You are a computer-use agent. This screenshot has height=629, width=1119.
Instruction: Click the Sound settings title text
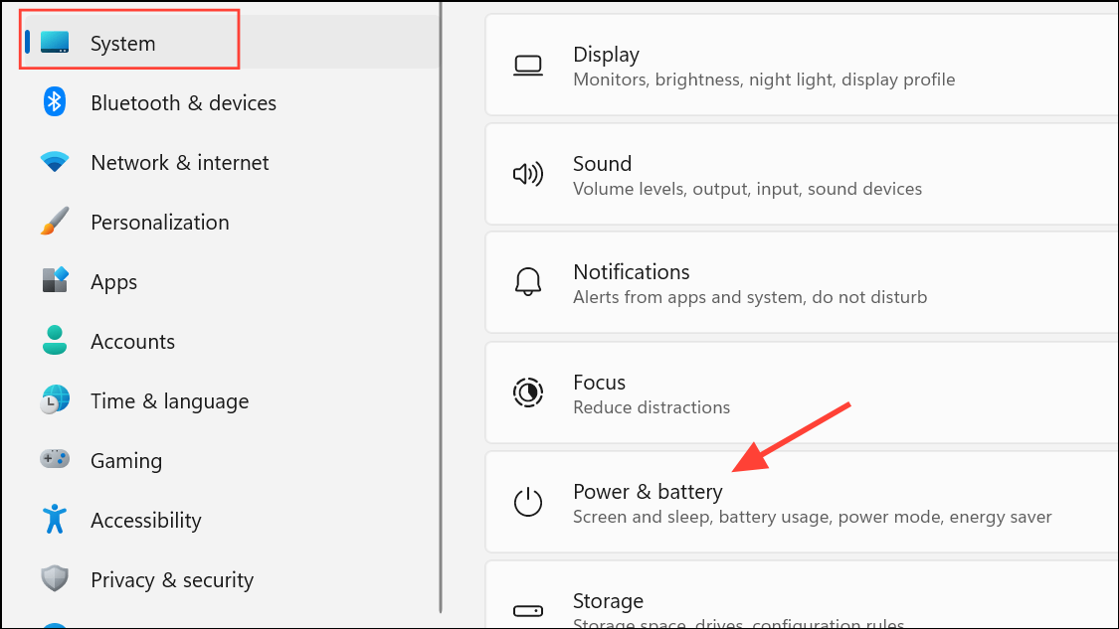(602, 164)
